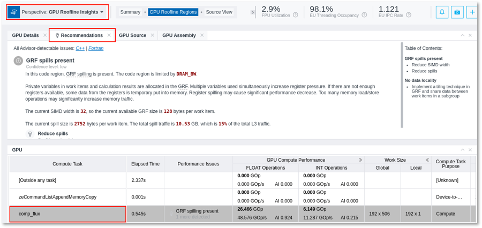Viewport: 482px width, 228px height.
Task: Click the notification bell icon
Action: [442, 12]
